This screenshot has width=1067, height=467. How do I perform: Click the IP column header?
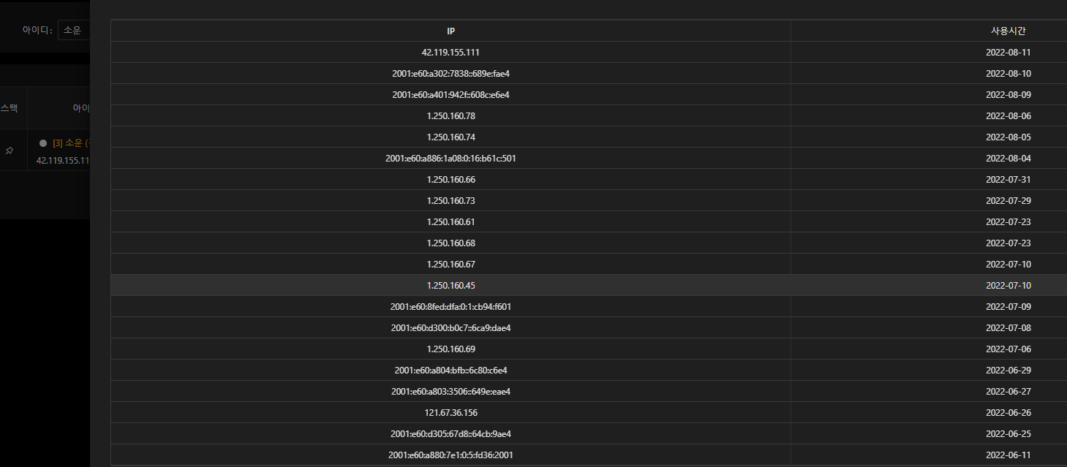click(x=451, y=31)
